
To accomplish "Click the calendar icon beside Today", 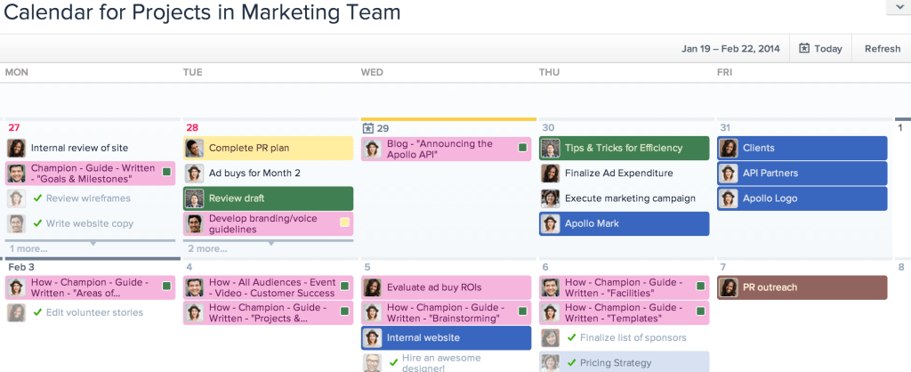I will pyautogui.click(x=804, y=49).
